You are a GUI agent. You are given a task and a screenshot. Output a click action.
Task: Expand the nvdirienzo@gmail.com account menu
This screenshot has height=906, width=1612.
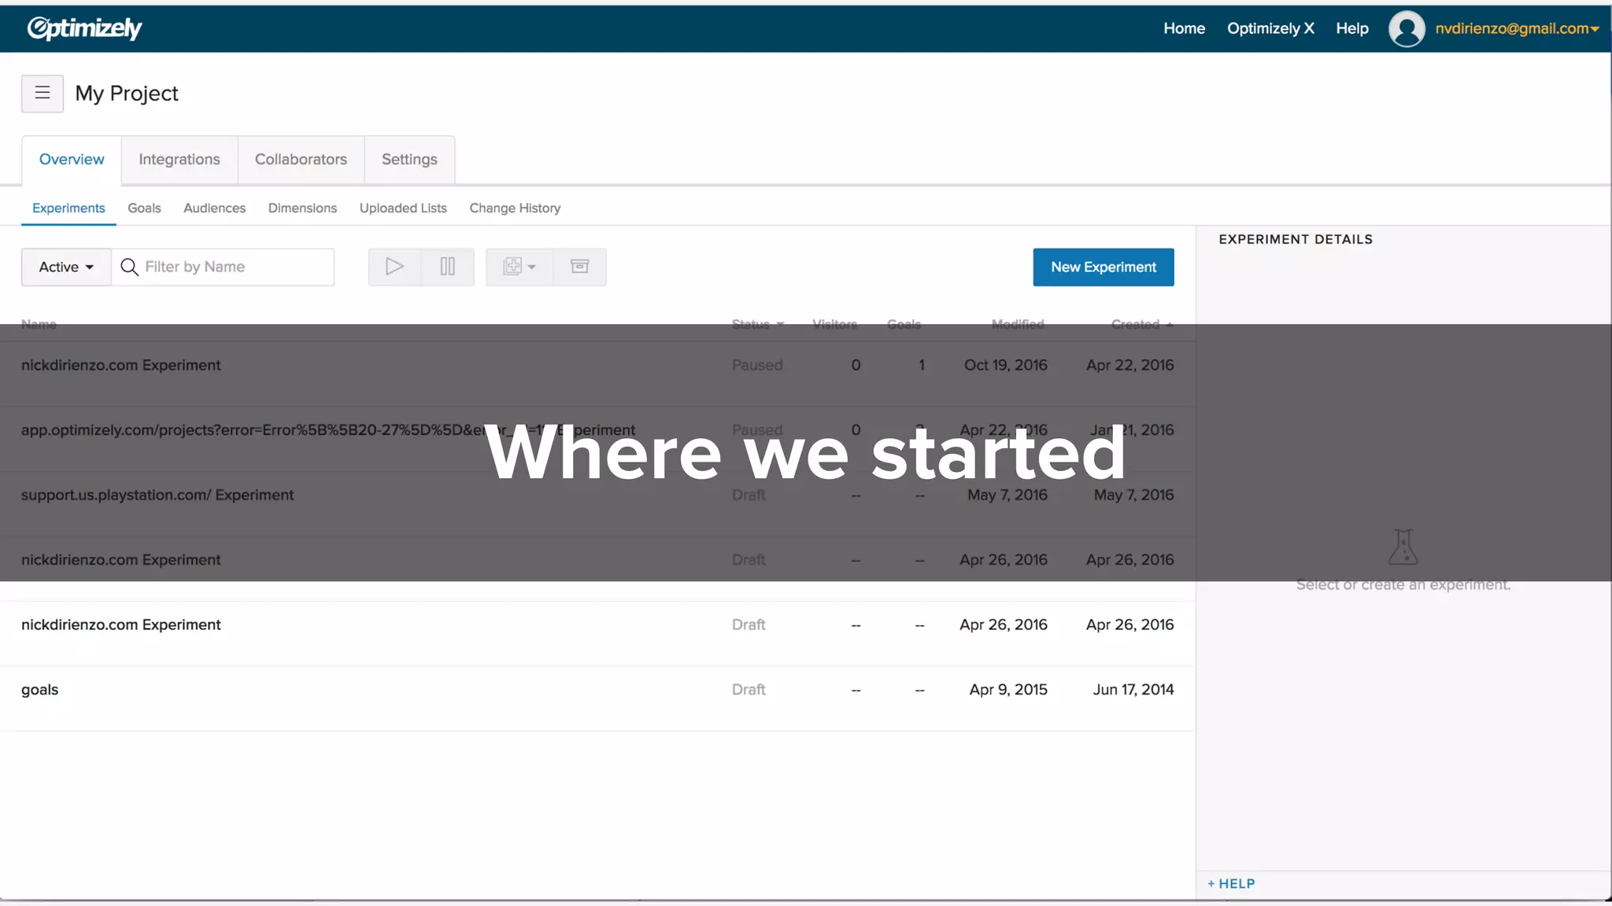[1517, 29]
